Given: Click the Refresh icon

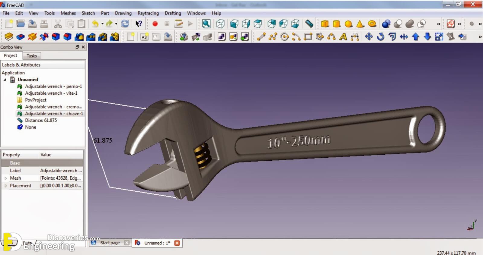Looking at the screenshot, I should (x=125, y=24).
